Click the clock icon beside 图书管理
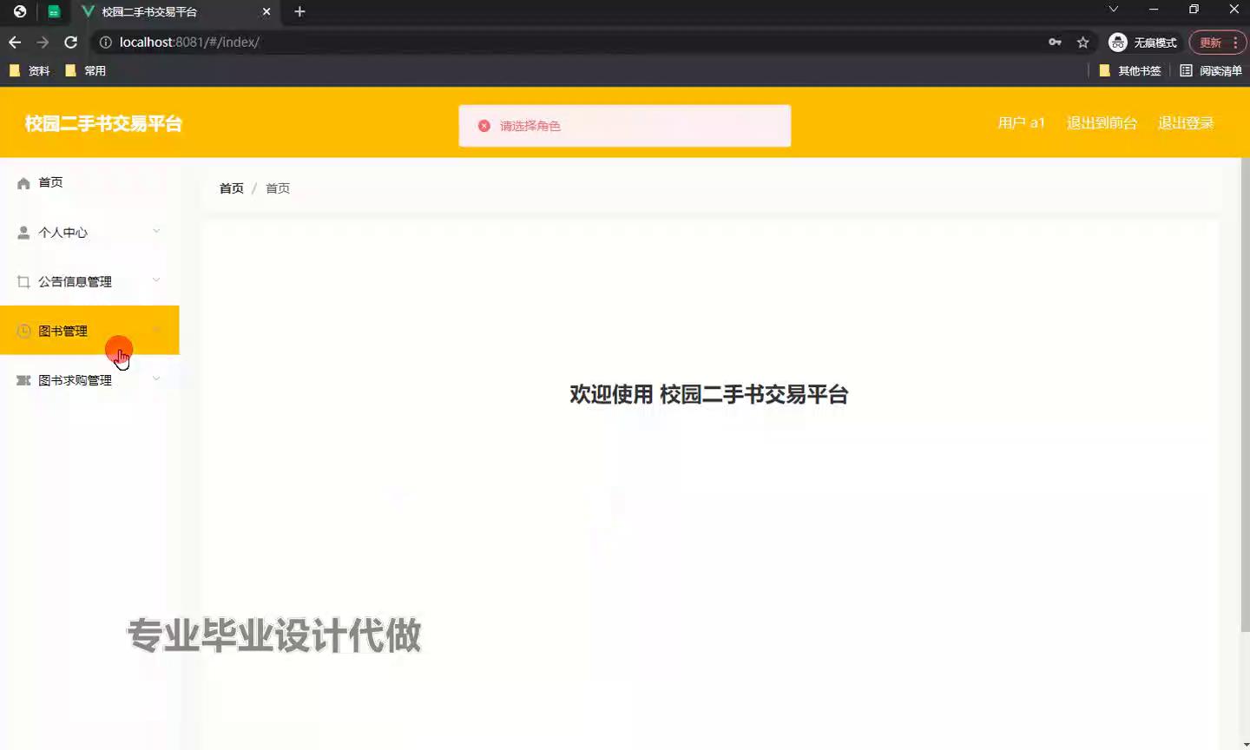 pyautogui.click(x=23, y=331)
